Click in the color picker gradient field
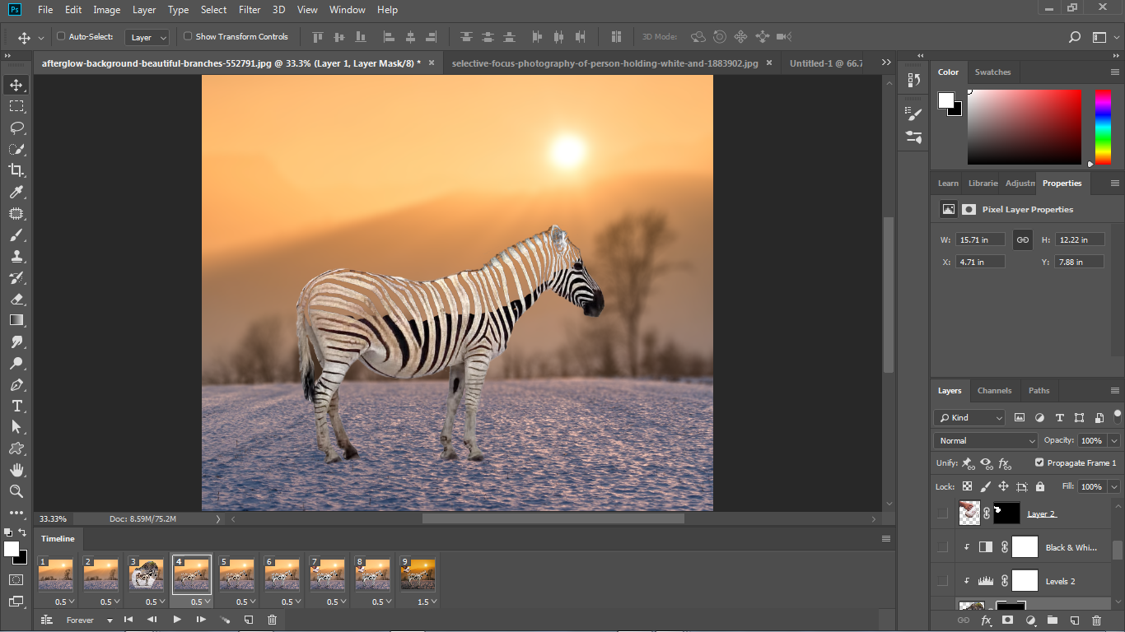This screenshot has height=632, width=1125. (x=1025, y=128)
